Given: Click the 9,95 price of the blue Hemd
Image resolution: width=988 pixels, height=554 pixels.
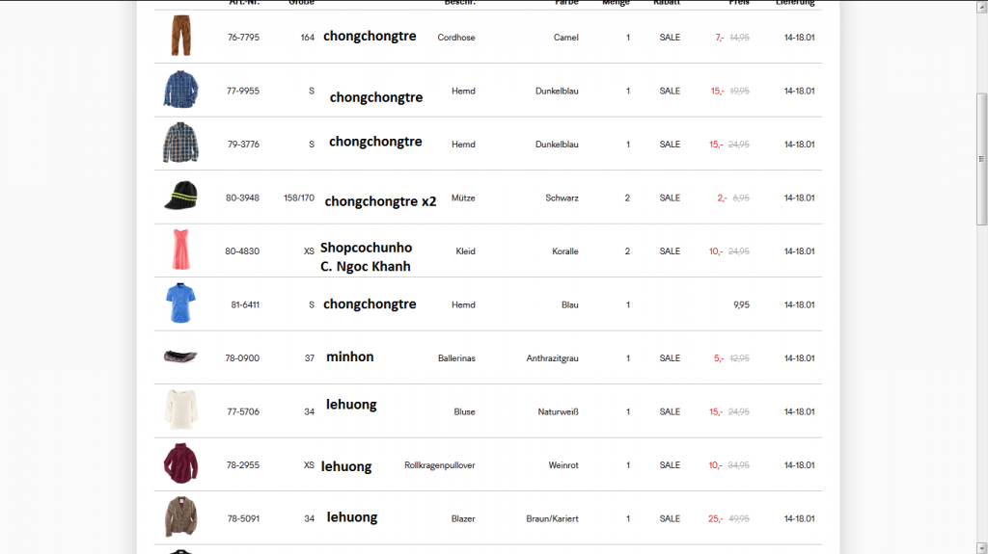Looking at the screenshot, I should (741, 304).
